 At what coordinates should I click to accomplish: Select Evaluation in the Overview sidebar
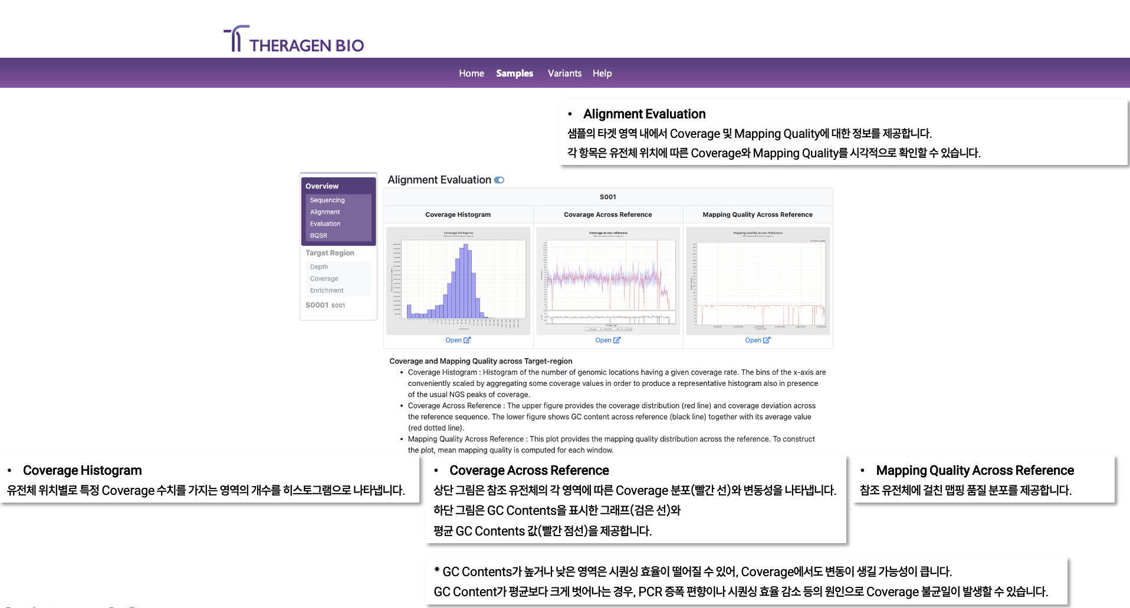coord(325,224)
